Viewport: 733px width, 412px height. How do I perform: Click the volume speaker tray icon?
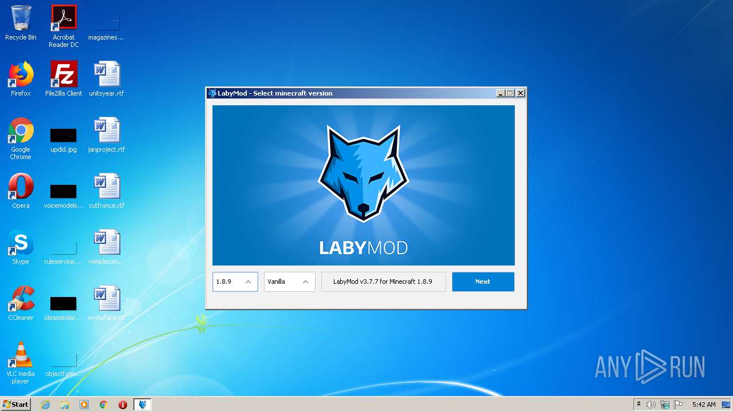point(651,405)
